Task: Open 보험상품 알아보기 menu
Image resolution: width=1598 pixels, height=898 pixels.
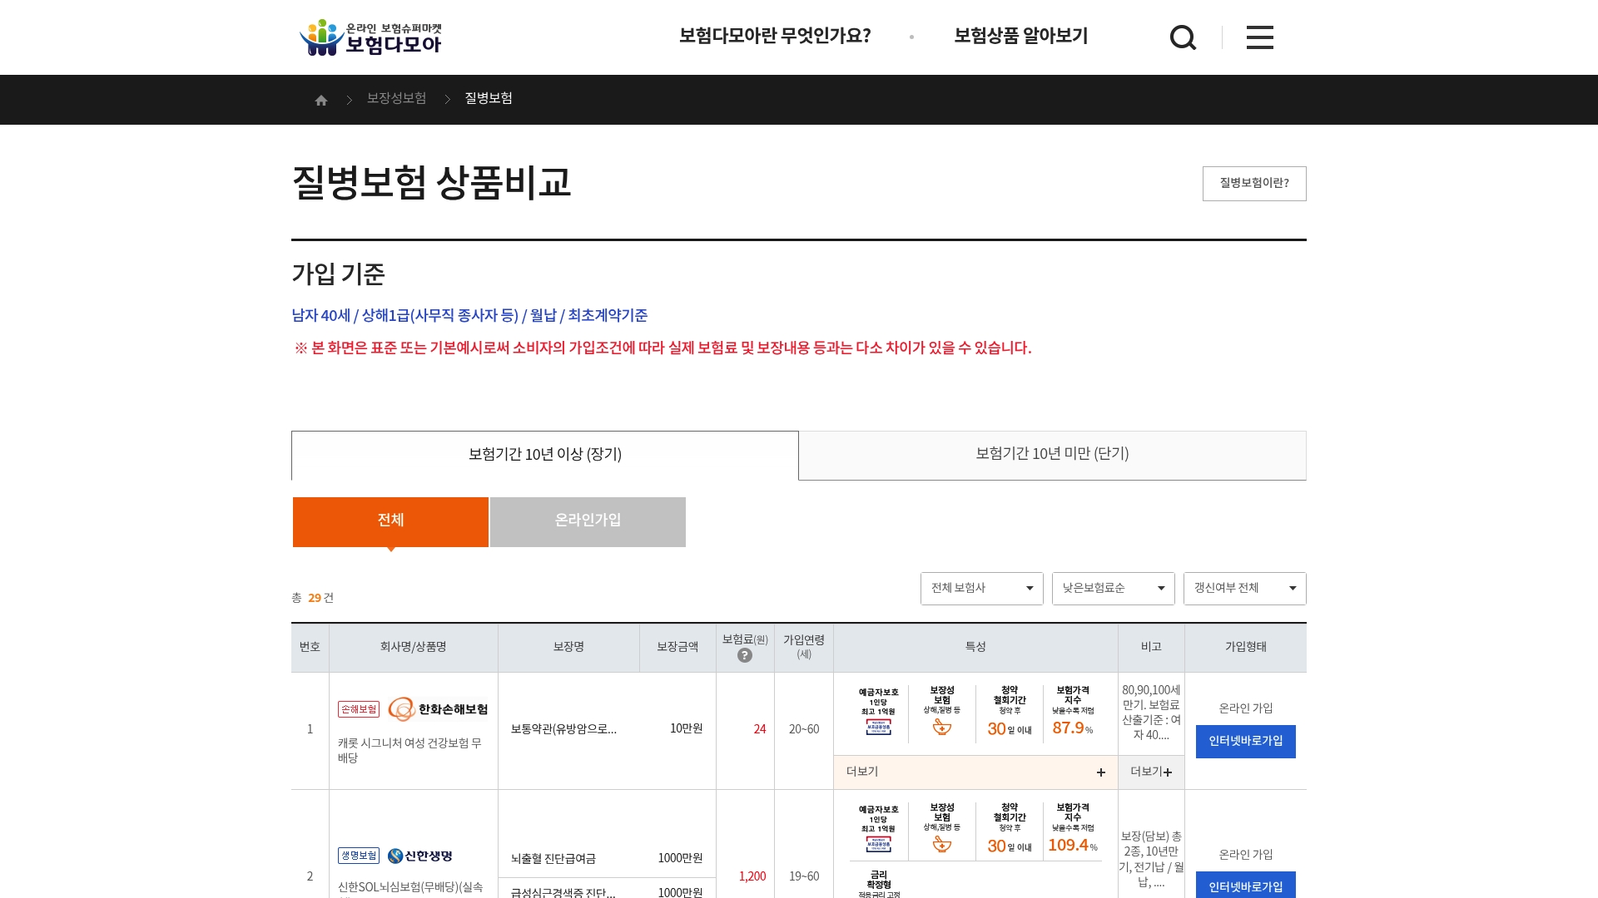Action: pos(1020,37)
